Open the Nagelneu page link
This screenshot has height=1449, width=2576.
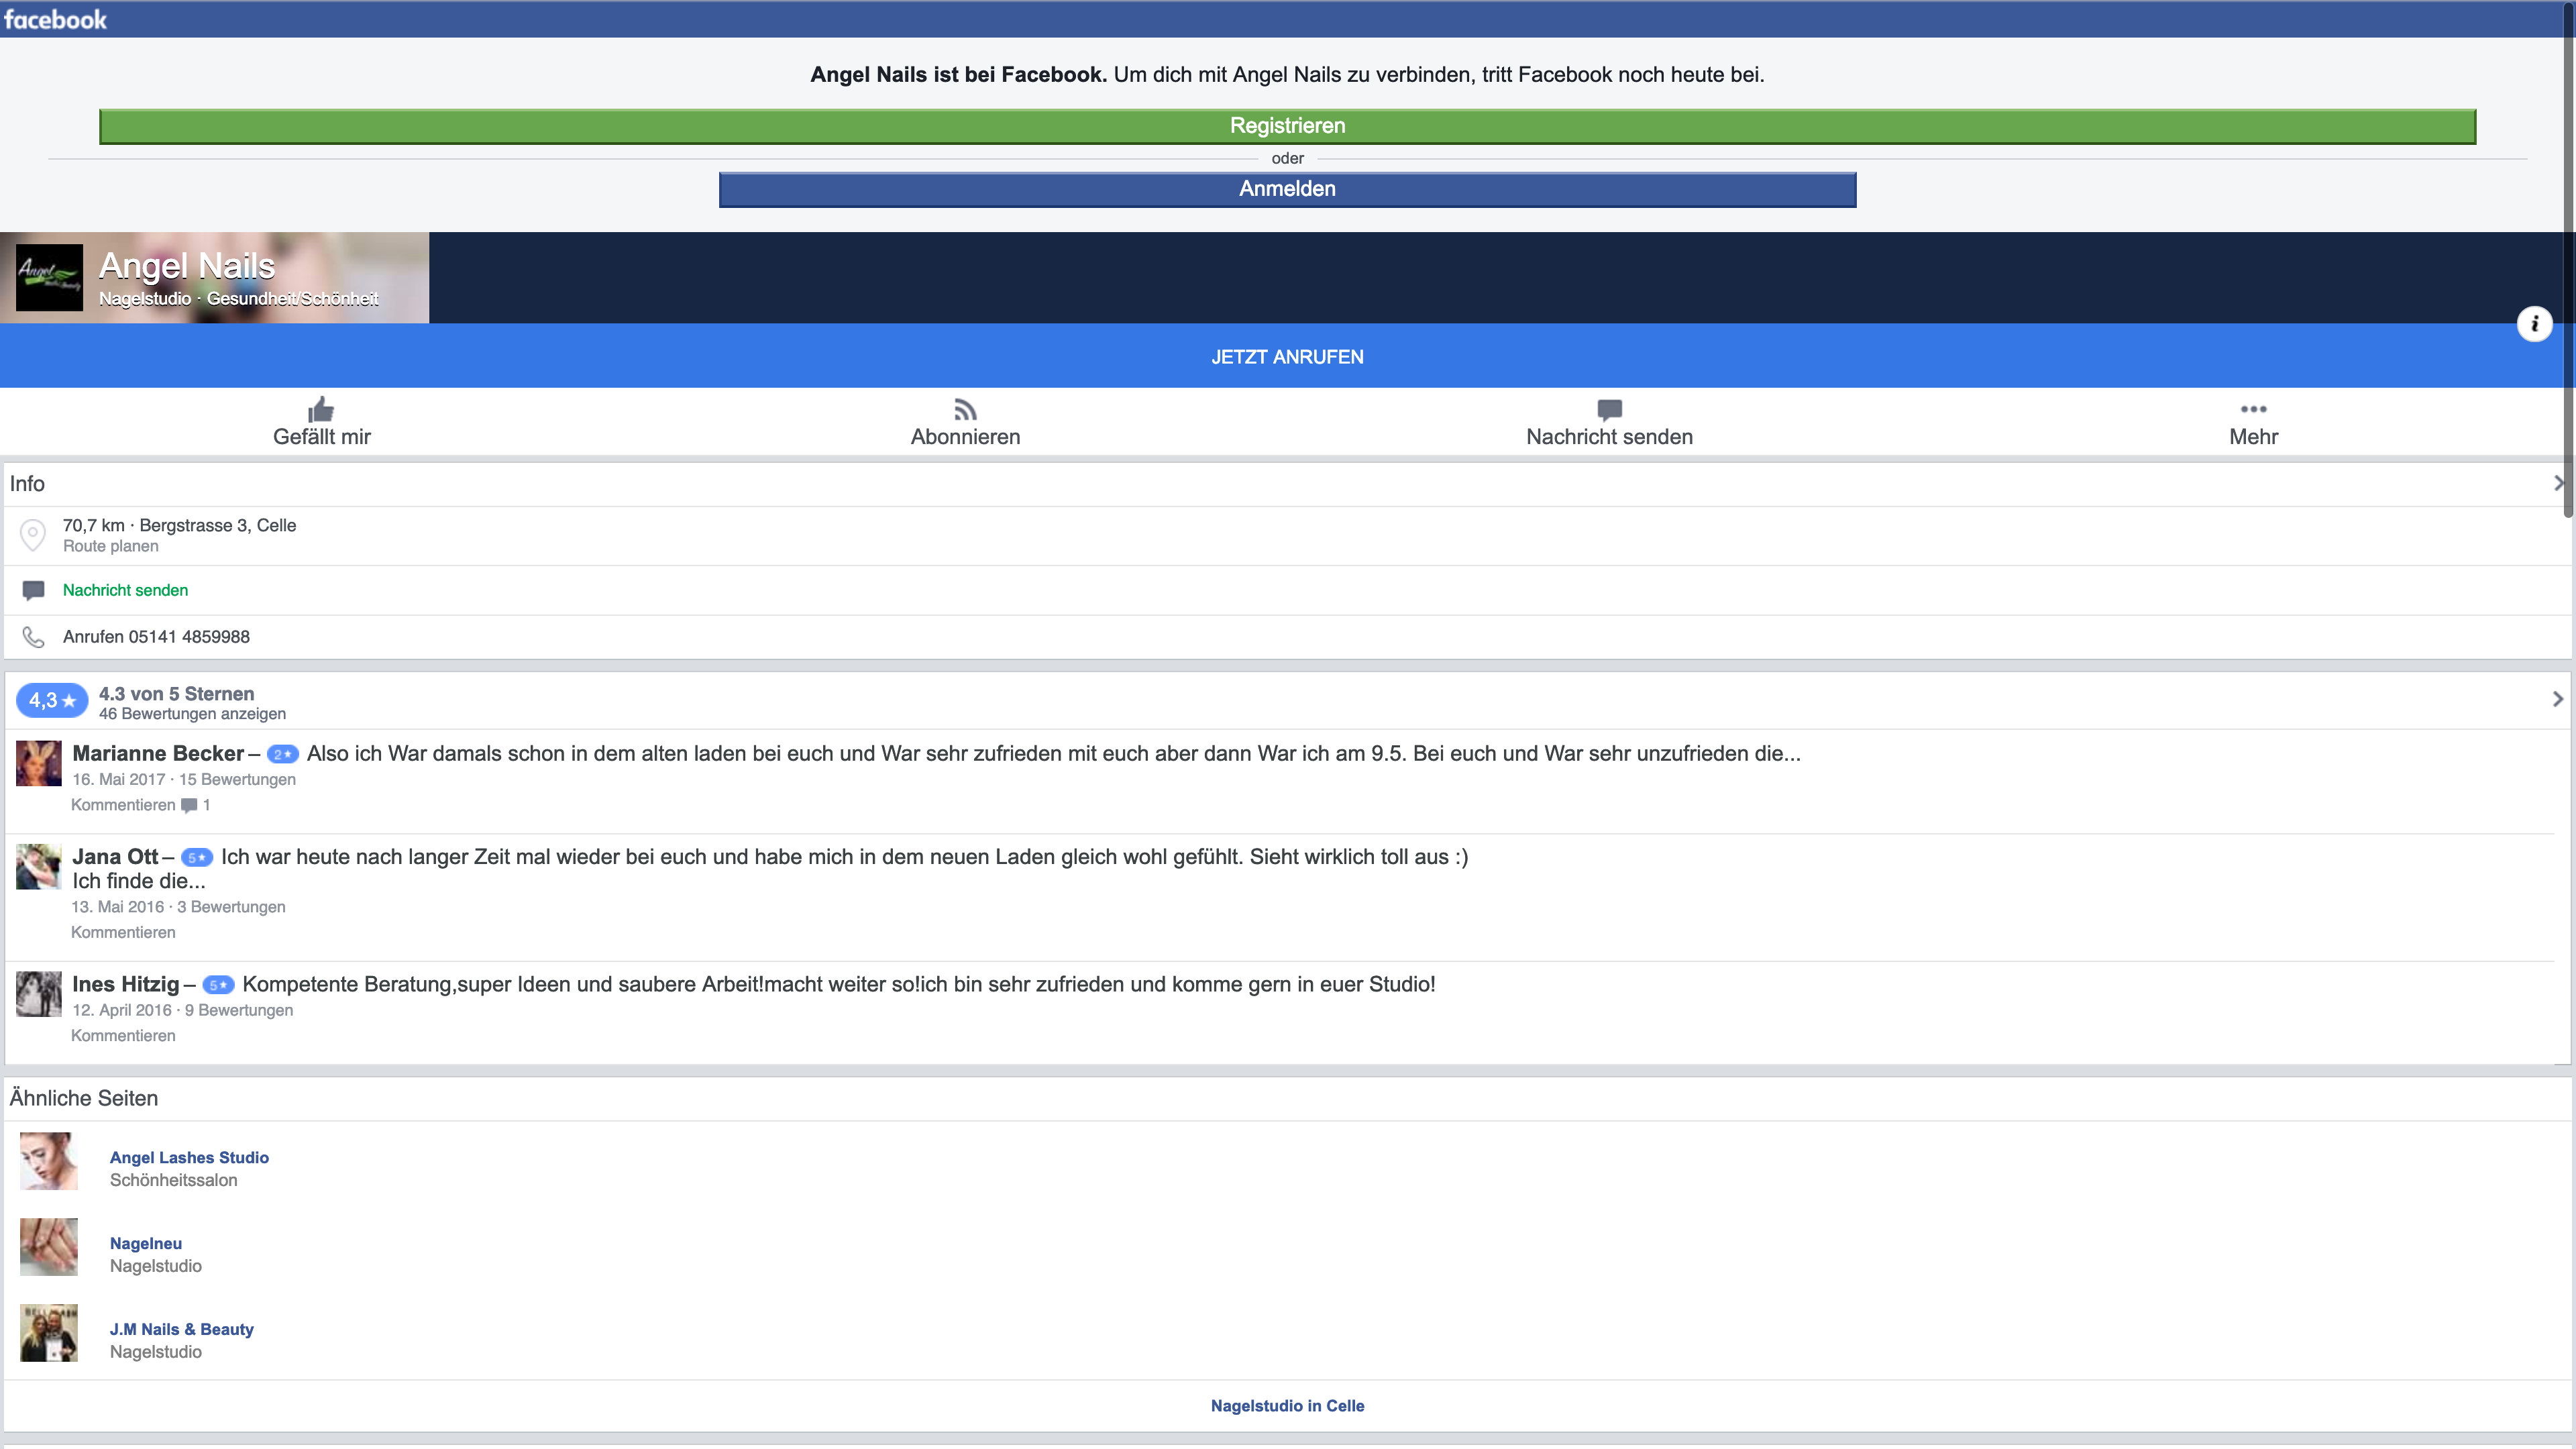[x=146, y=1244]
